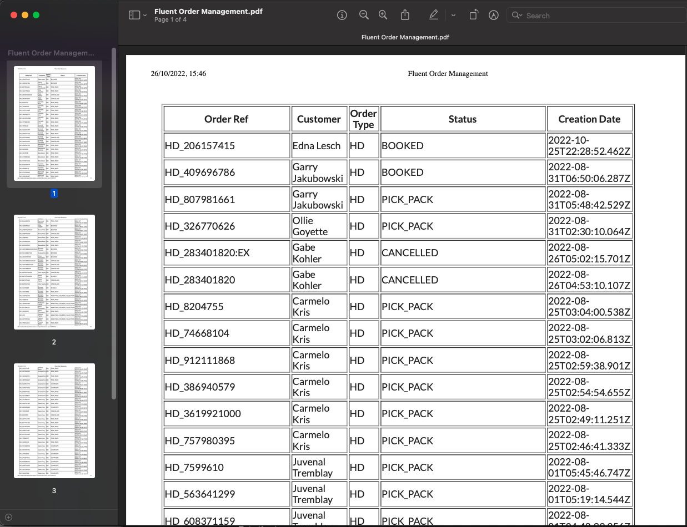Click the add page button at sidebar bottom
The width and height of the screenshot is (687, 527).
[8, 517]
